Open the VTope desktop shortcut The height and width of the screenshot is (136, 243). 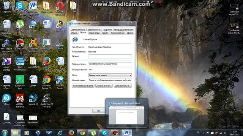click(x=6, y=99)
